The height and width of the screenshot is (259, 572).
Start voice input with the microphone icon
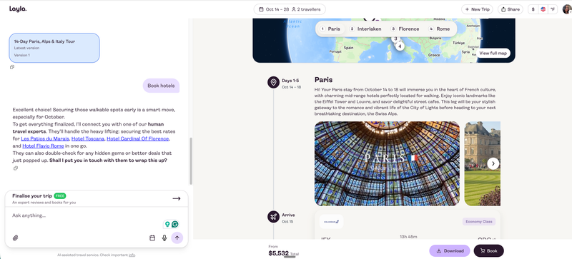tap(164, 238)
